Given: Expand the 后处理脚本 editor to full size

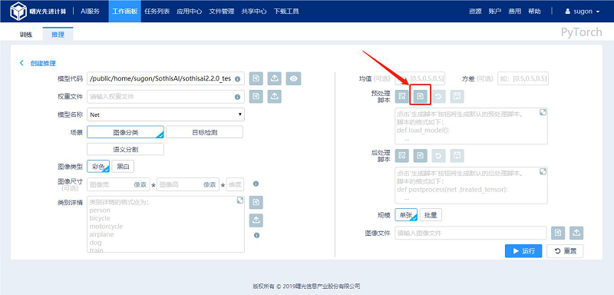Looking at the screenshot, I should (x=543, y=171).
